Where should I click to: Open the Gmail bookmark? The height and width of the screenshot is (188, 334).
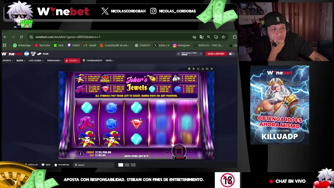click(90, 45)
